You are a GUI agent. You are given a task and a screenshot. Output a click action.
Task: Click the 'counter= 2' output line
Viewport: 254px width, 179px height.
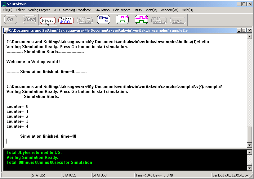click(17, 116)
